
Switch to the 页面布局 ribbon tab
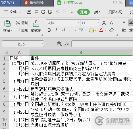pos(115,12)
